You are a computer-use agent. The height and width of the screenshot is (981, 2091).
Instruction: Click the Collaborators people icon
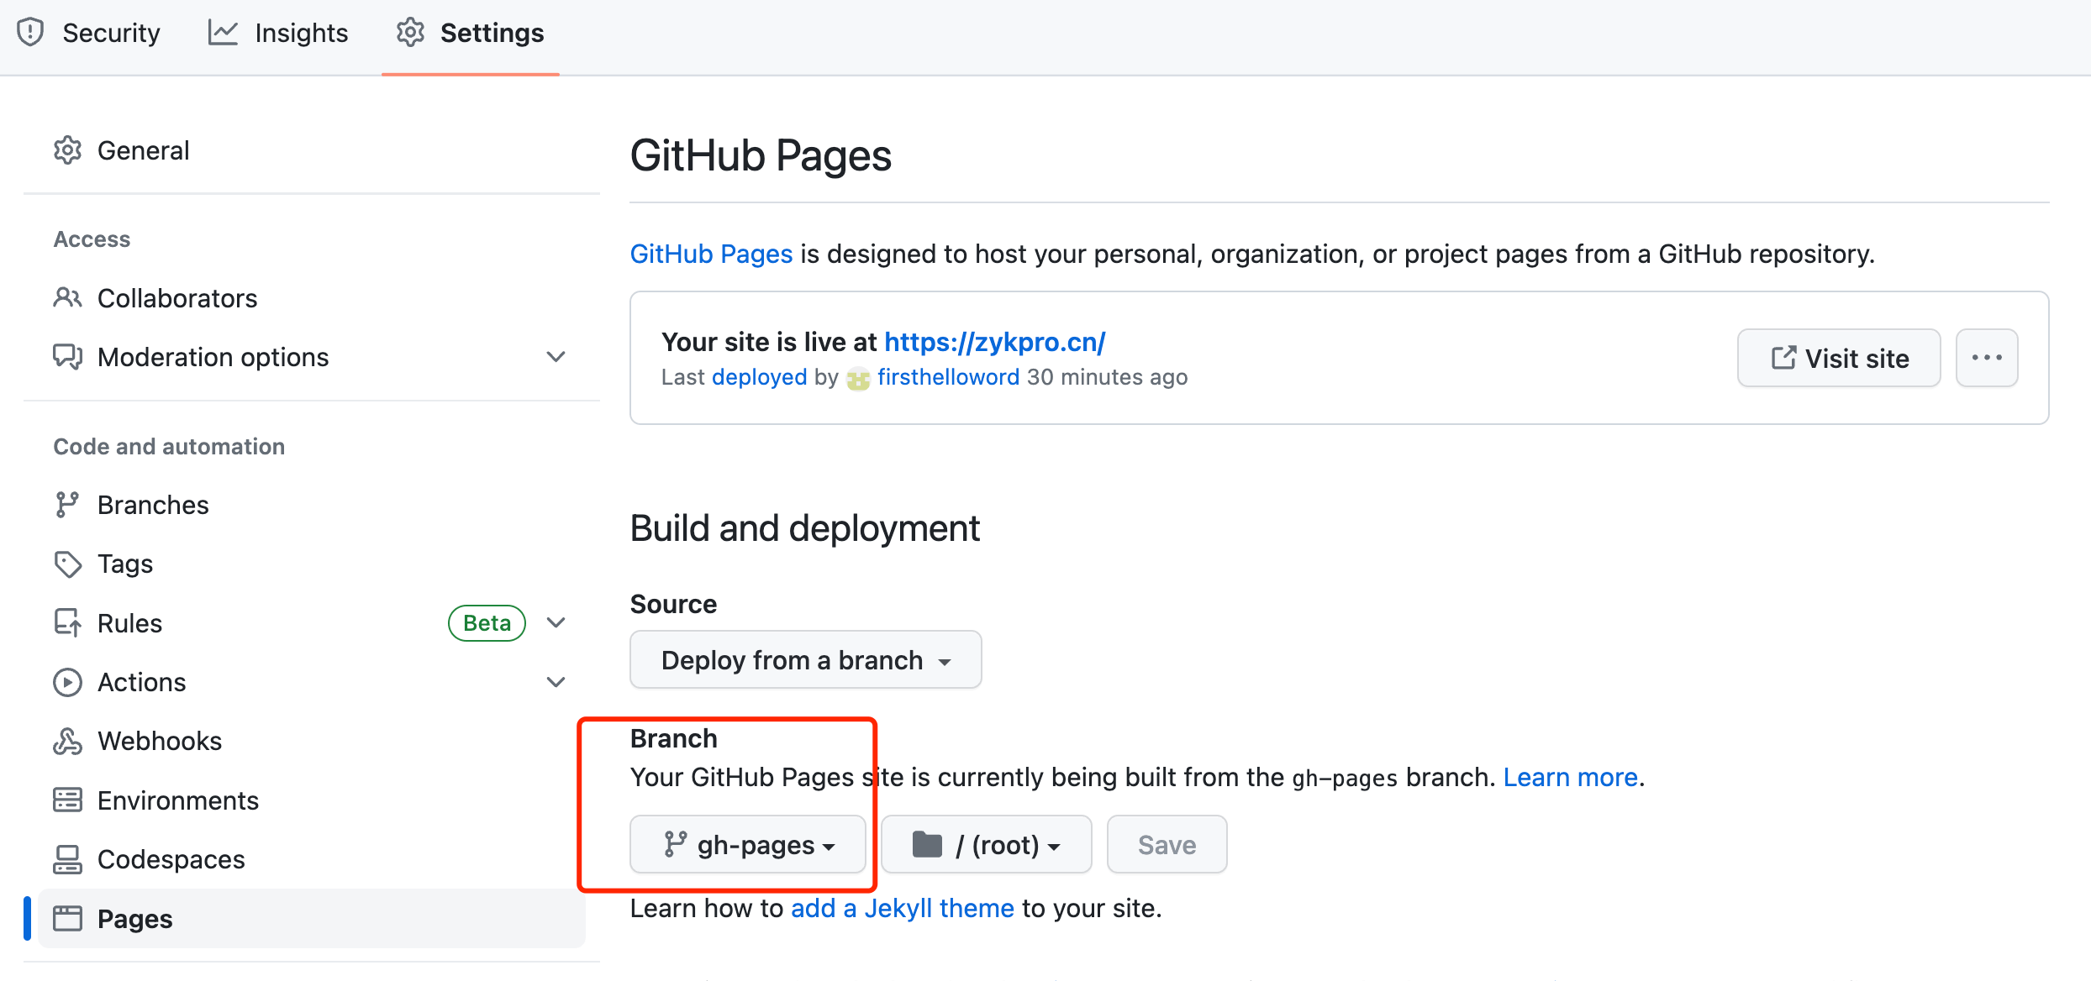(x=67, y=297)
